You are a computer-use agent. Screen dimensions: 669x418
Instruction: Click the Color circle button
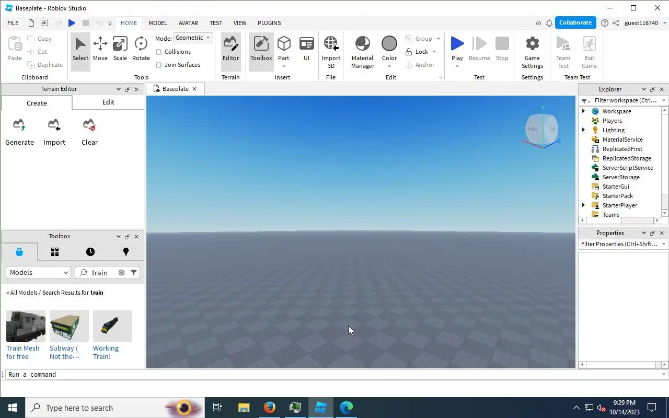(389, 44)
